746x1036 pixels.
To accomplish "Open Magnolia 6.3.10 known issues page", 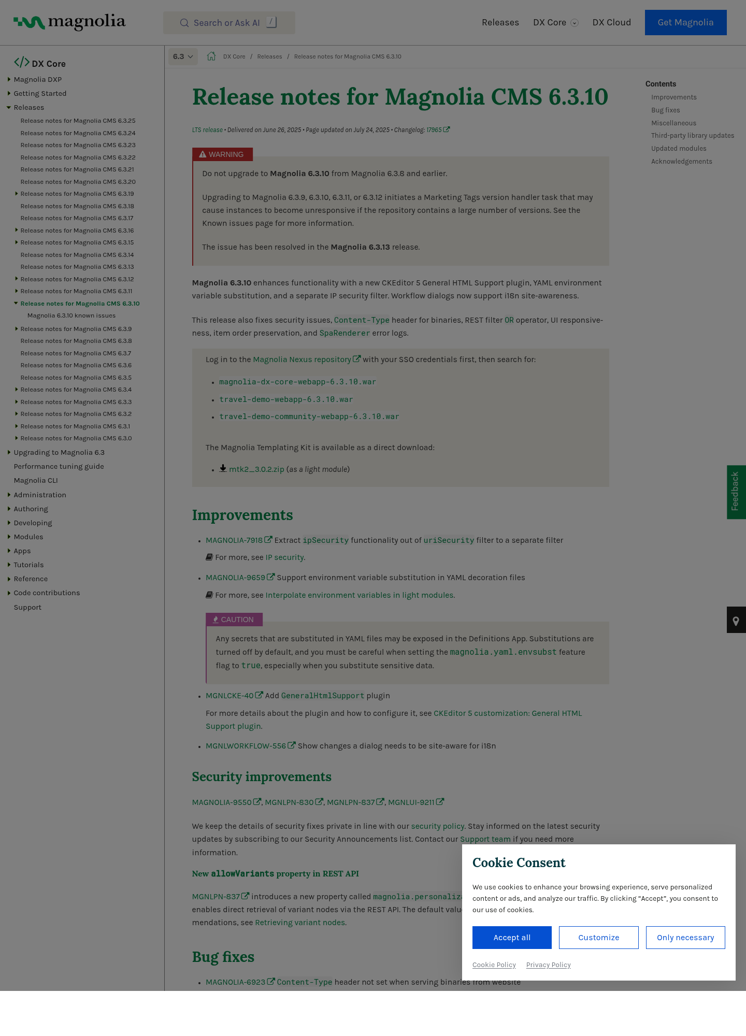I will pos(71,315).
